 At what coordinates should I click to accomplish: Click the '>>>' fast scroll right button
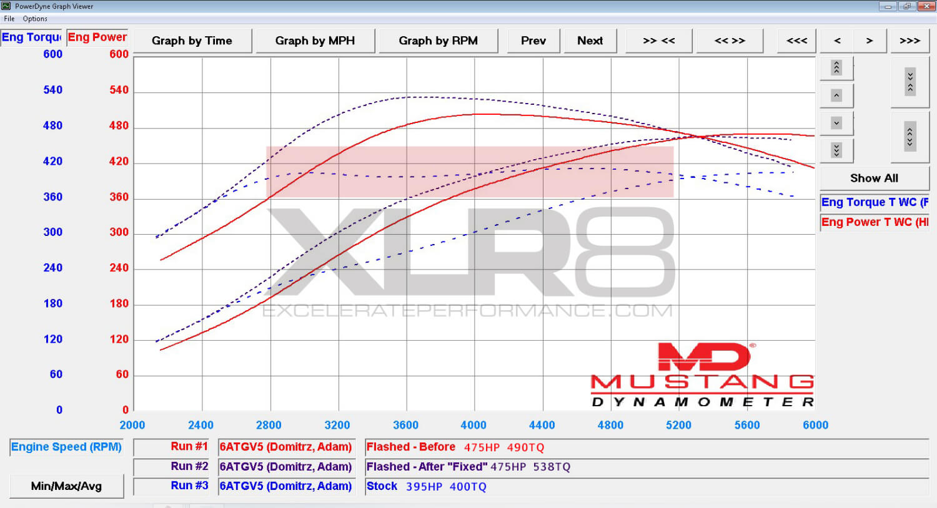(910, 41)
